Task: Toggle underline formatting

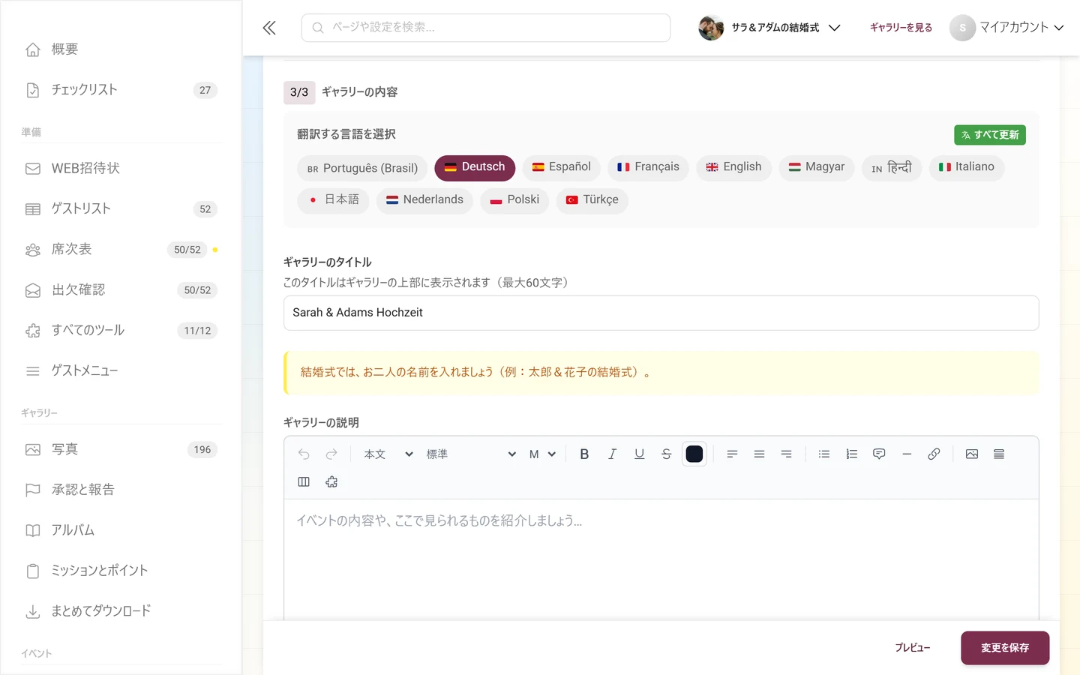Action: point(639,454)
